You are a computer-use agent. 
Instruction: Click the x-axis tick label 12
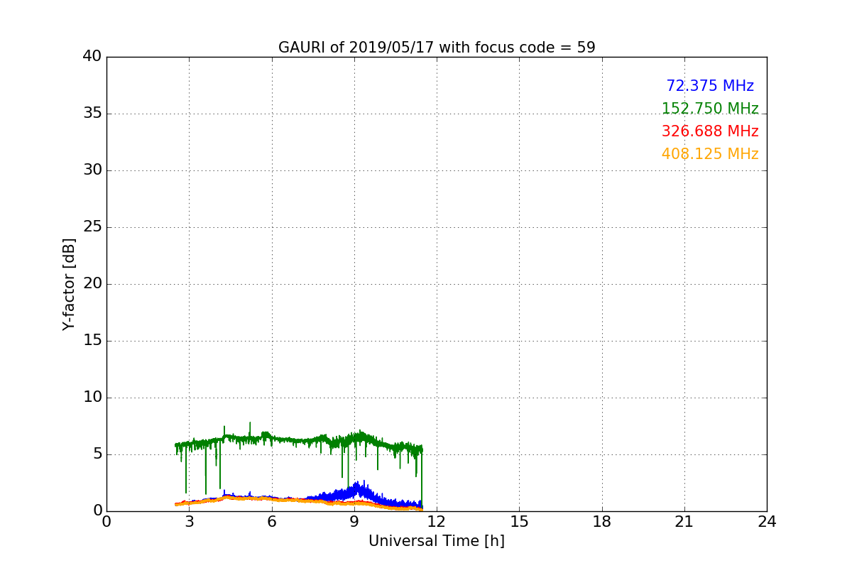tap(437, 522)
